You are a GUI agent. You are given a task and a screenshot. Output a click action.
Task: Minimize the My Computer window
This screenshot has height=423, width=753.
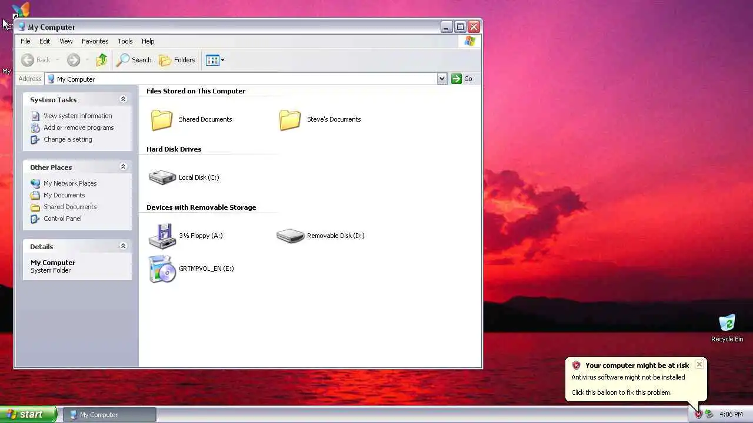(x=447, y=26)
